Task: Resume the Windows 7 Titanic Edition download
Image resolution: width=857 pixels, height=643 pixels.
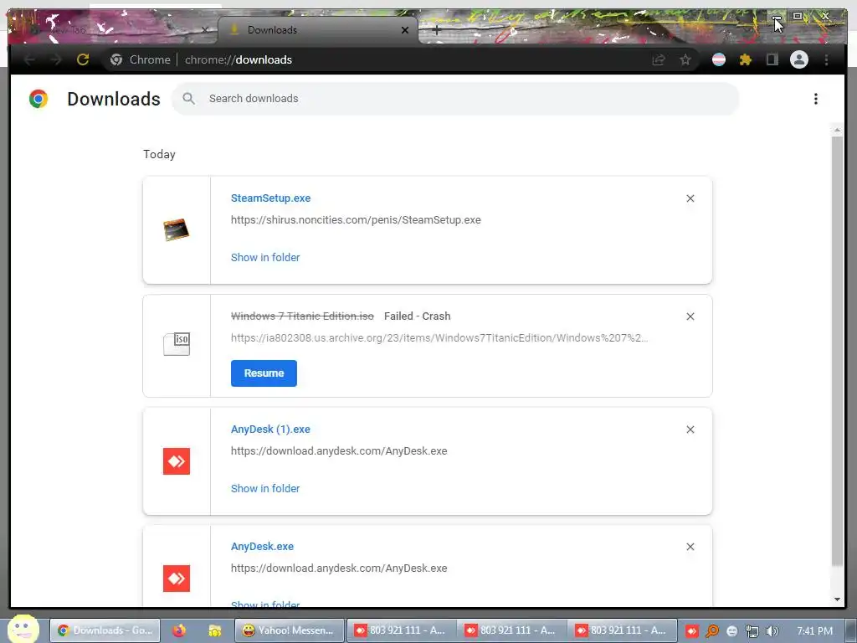Action: pos(264,373)
